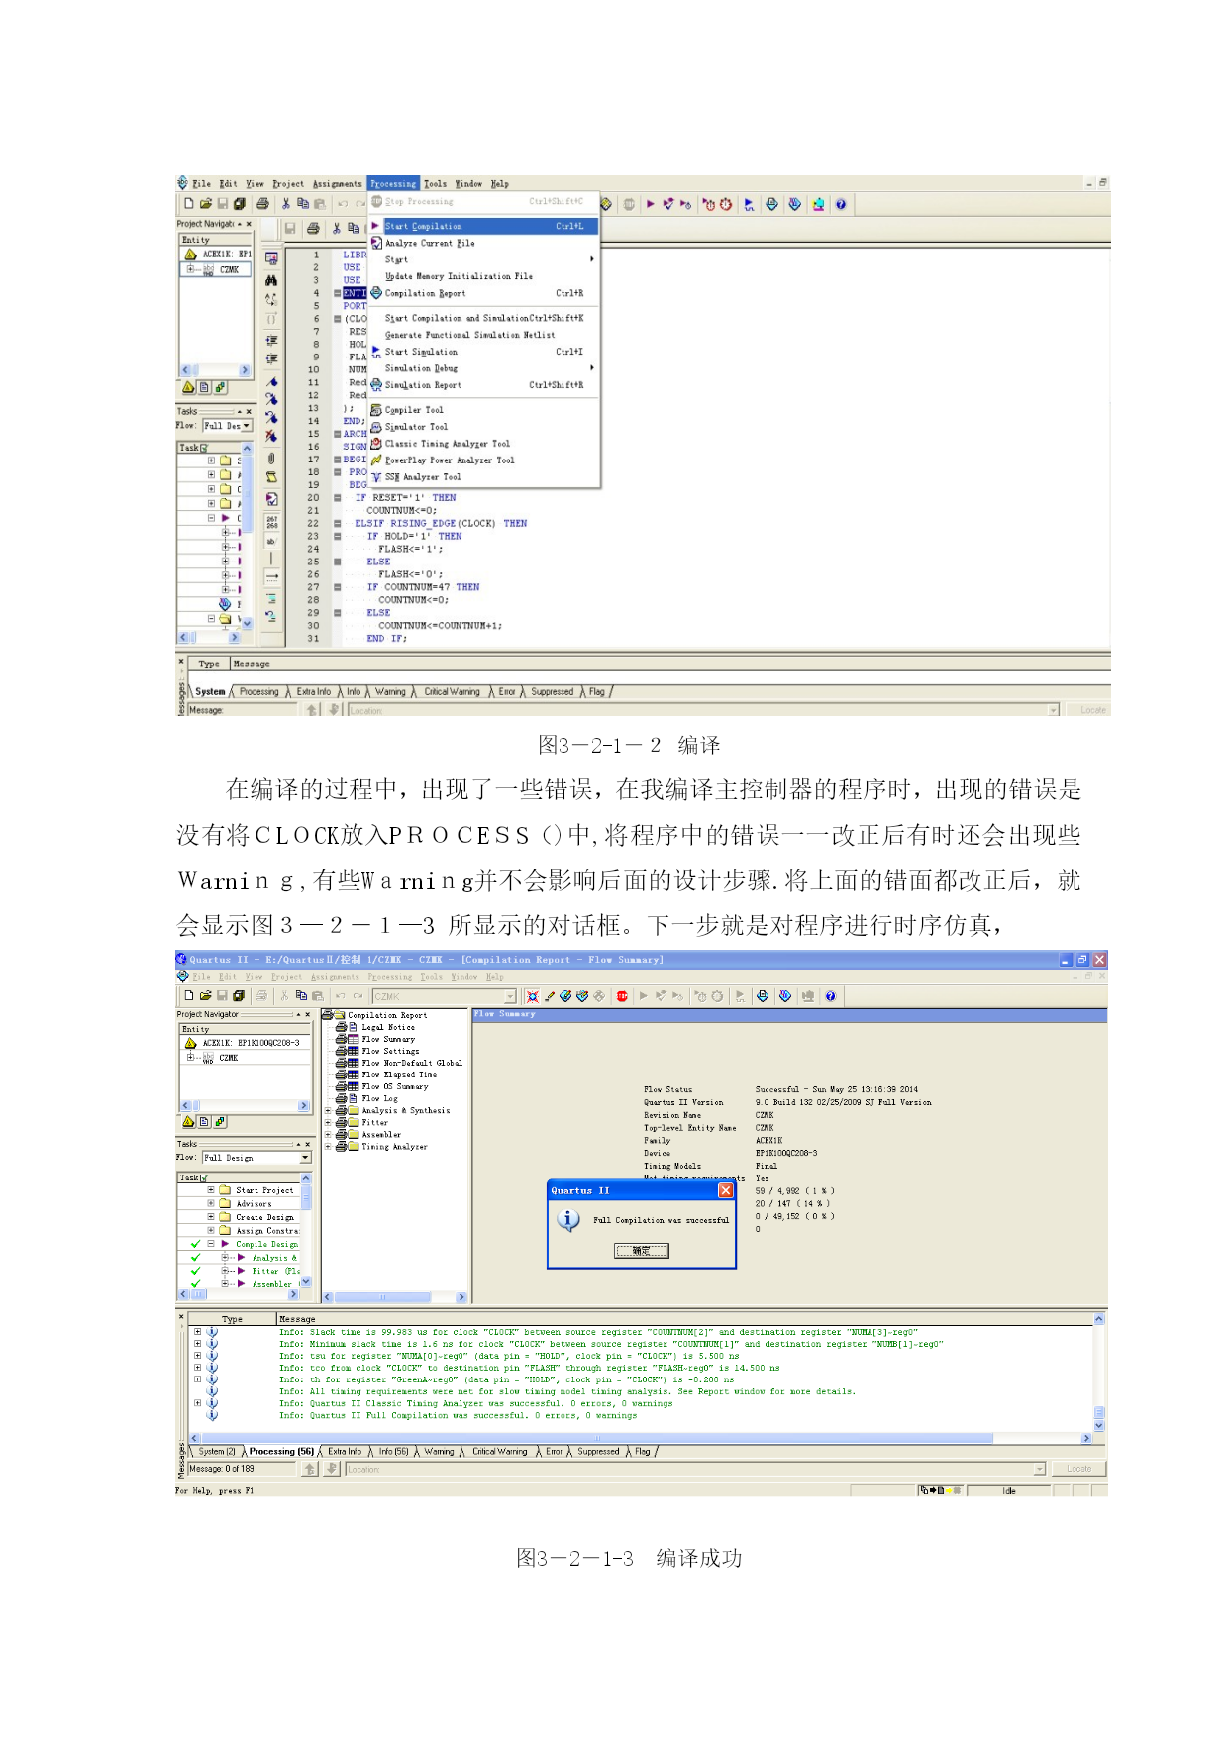Click the SSN Analyzer Tool menu icon
The height and width of the screenshot is (1737, 1229).
click(376, 477)
